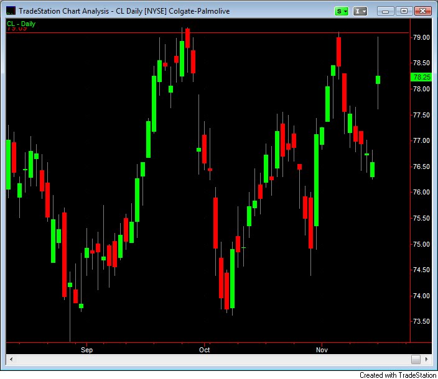The width and height of the screenshot is (438, 379).
Task: Click the 79.00 price axis label
Action: click(422, 37)
